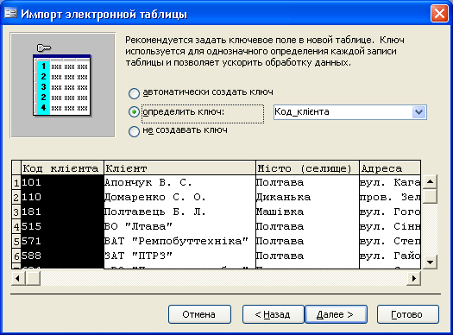
Task: Click the dialog title bar table icon
Action: [x=11, y=13]
